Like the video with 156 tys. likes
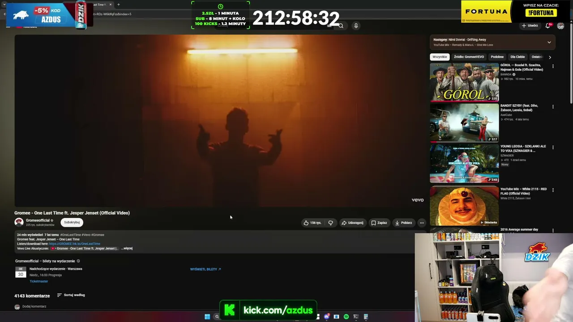 [x=312, y=223]
